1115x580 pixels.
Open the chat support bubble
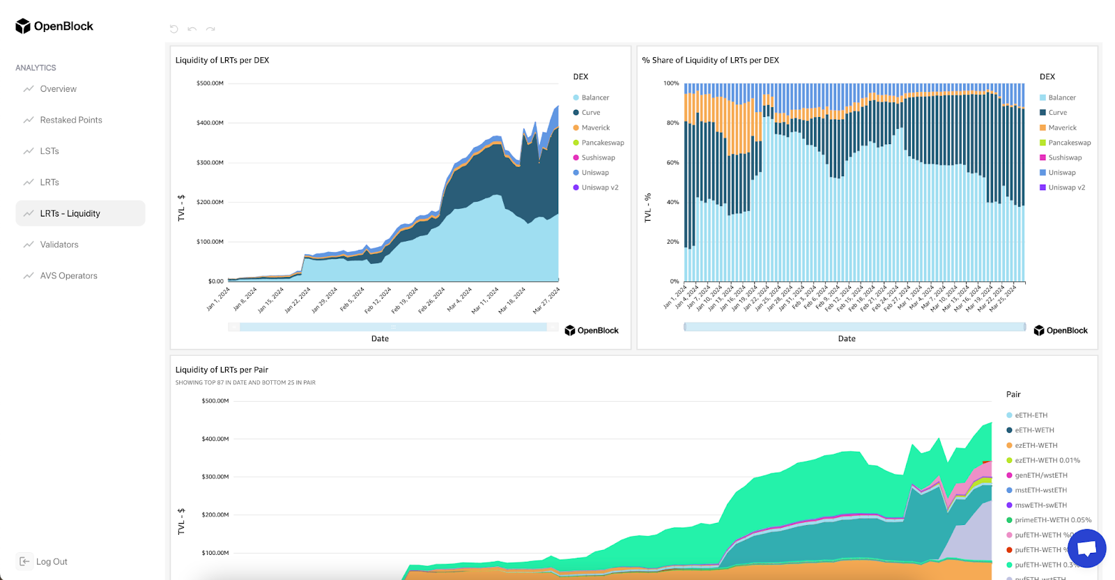(1086, 549)
